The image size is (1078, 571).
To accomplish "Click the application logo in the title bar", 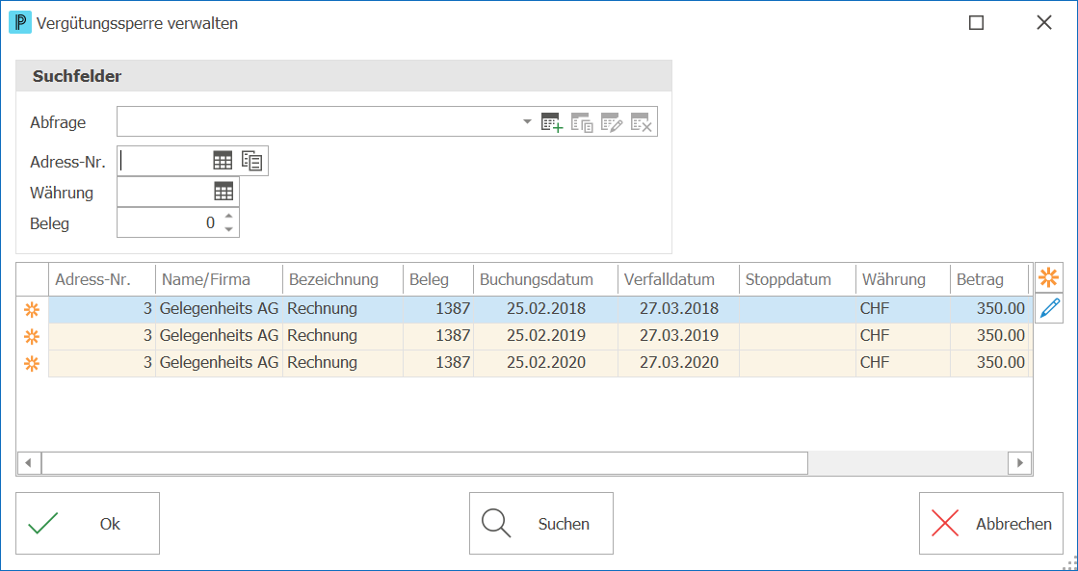I will pyautogui.click(x=20, y=23).
